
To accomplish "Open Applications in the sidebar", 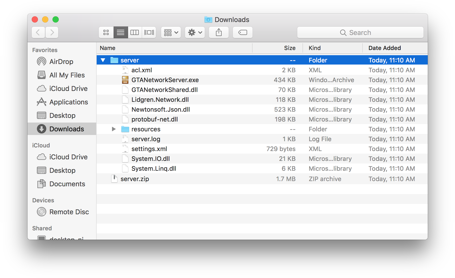I will pos(62,102).
